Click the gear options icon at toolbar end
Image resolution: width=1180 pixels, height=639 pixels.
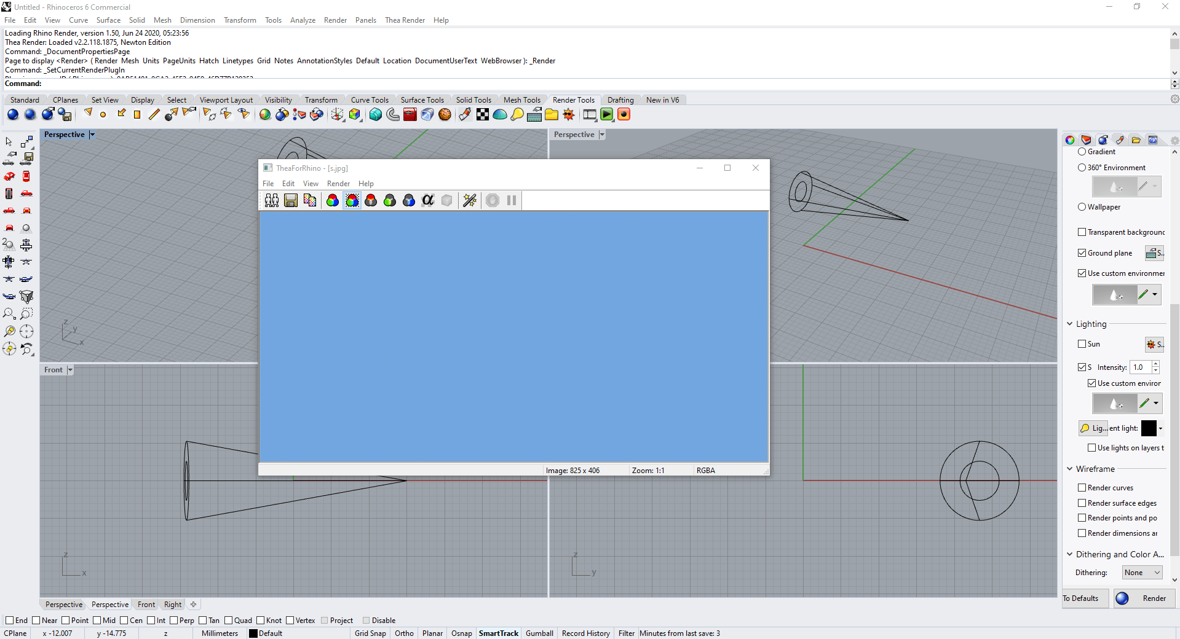pos(1174,99)
